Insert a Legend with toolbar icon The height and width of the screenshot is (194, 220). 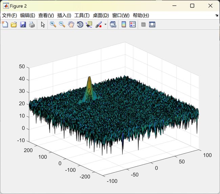pyautogui.click(x=133, y=25)
